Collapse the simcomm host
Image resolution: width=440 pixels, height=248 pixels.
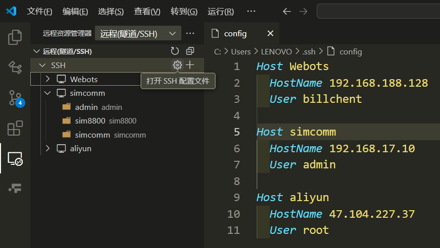tap(47, 93)
